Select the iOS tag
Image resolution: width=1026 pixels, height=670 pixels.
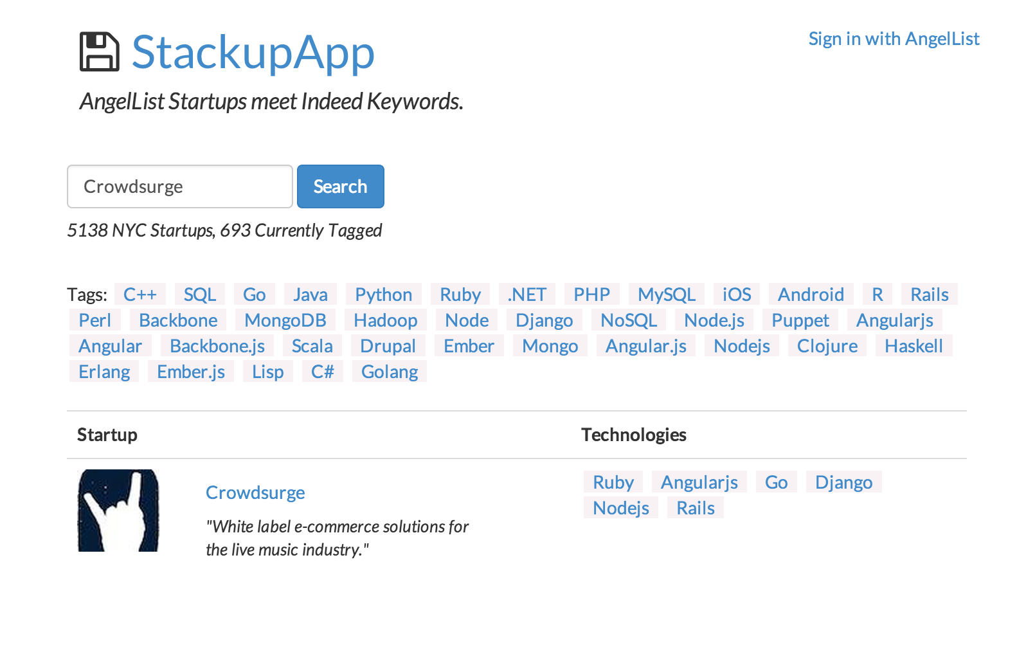[737, 294]
